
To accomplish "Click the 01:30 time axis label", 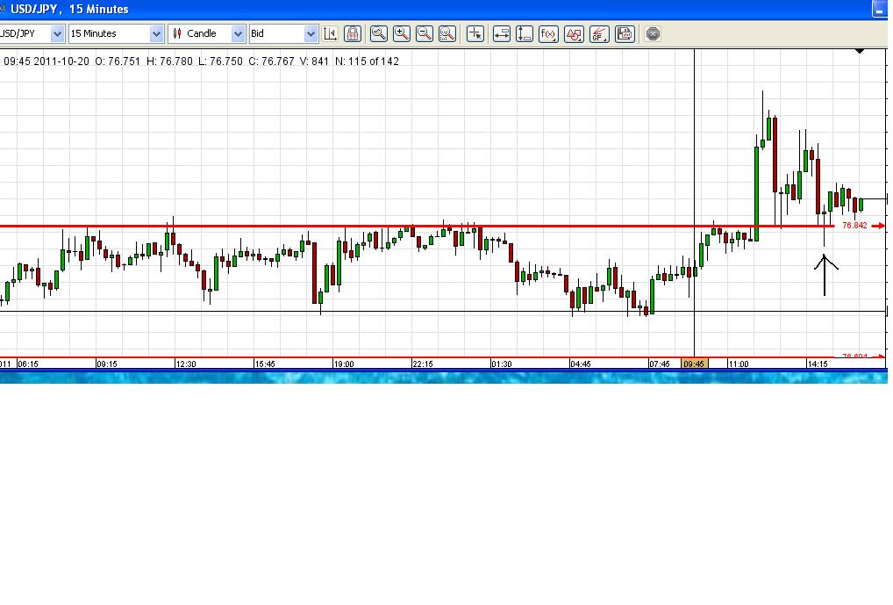I will (501, 364).
